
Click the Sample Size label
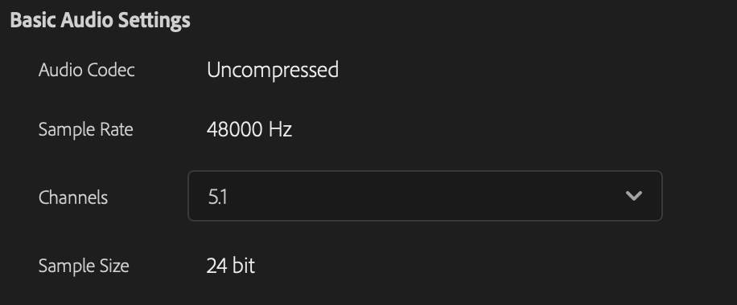coord(84,266)
